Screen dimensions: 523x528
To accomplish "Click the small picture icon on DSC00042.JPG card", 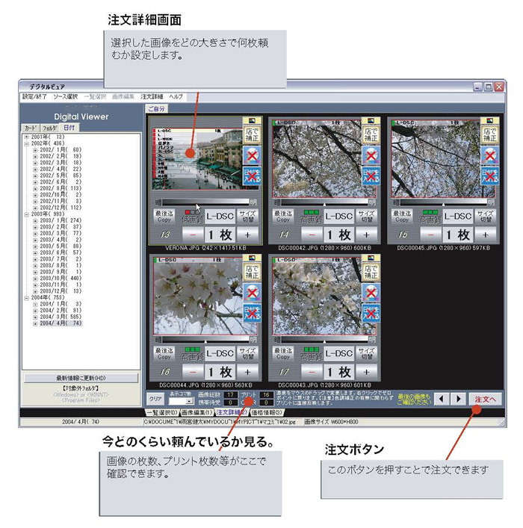I will click(x=371, y=120).
